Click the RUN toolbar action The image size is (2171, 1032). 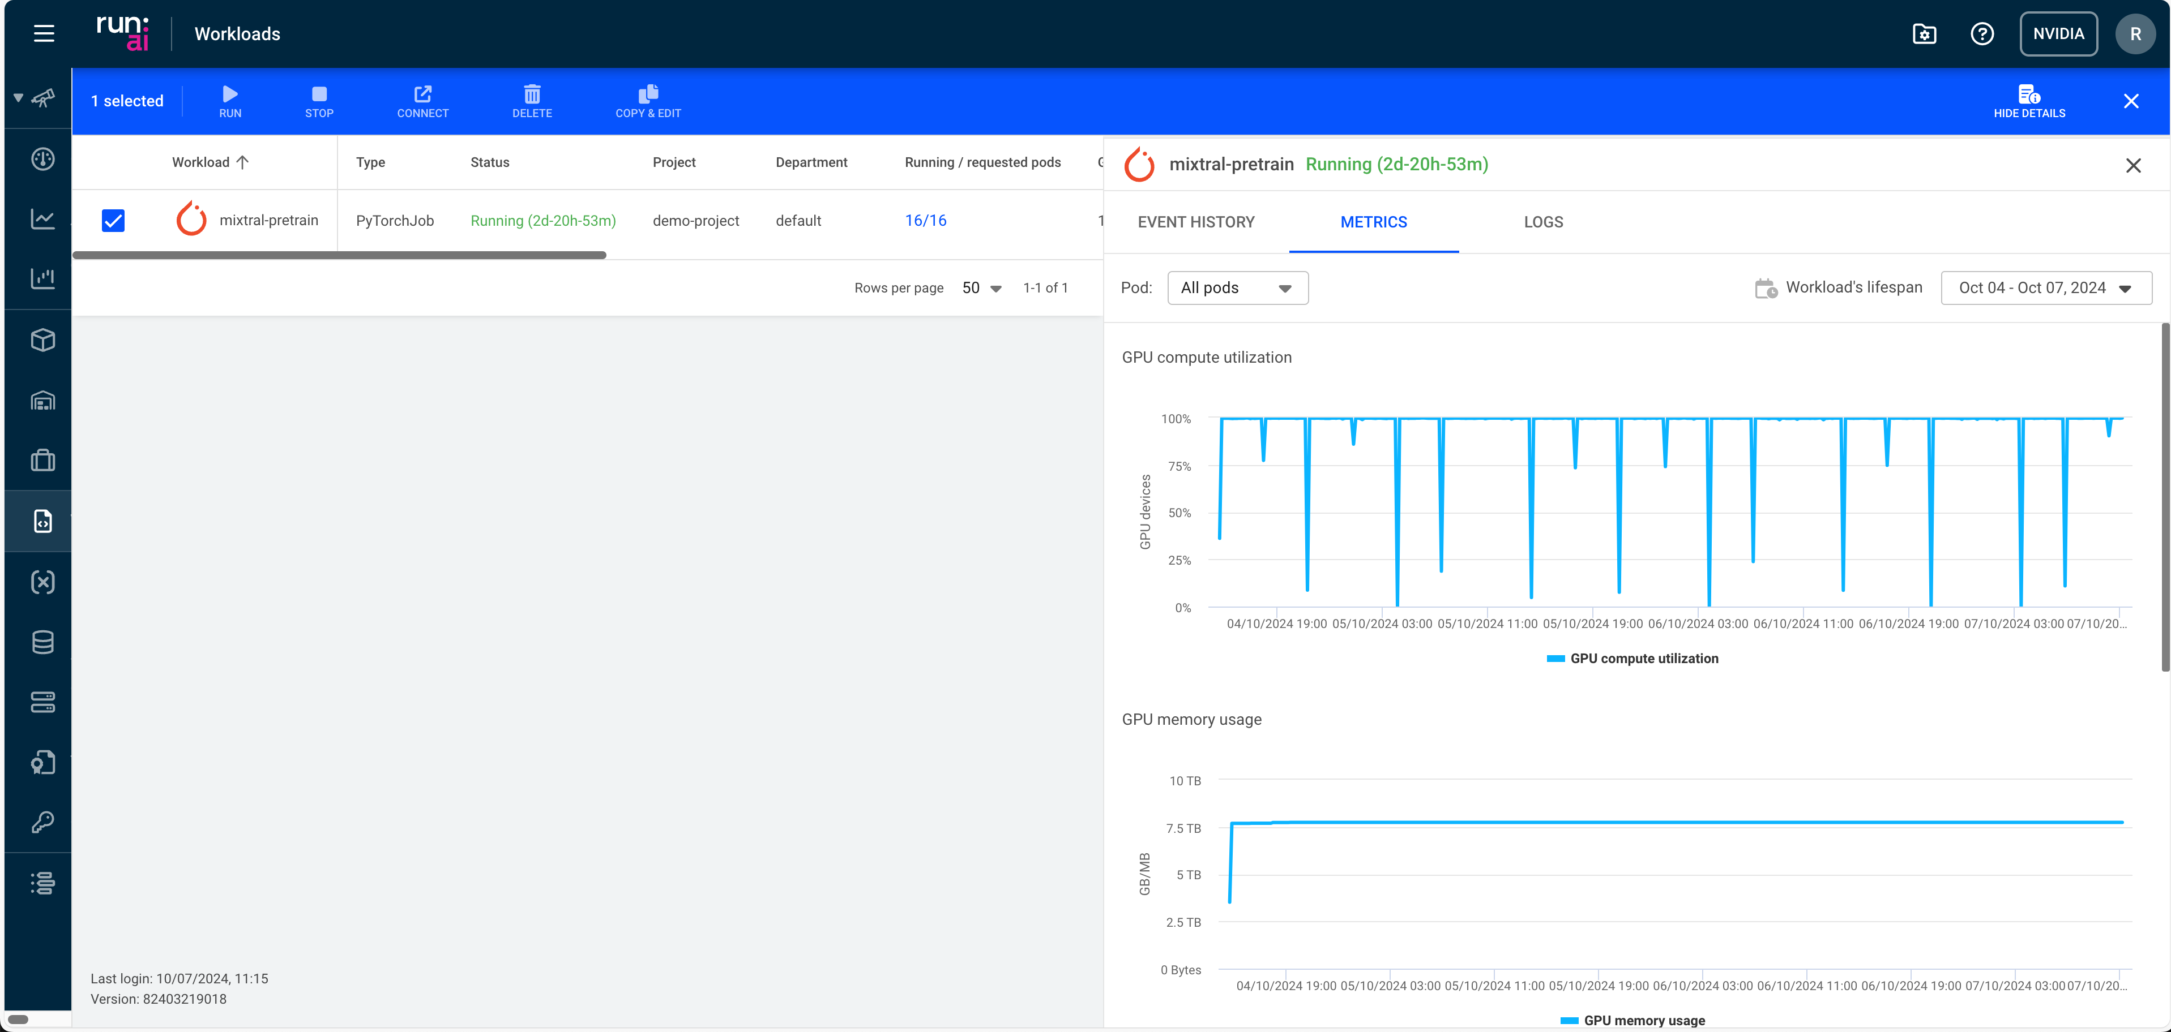230,101
